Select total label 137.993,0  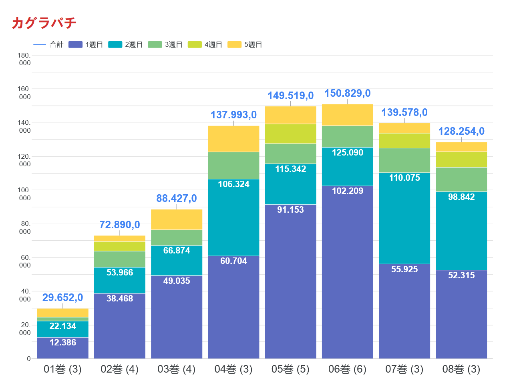[x=233, y=115]
